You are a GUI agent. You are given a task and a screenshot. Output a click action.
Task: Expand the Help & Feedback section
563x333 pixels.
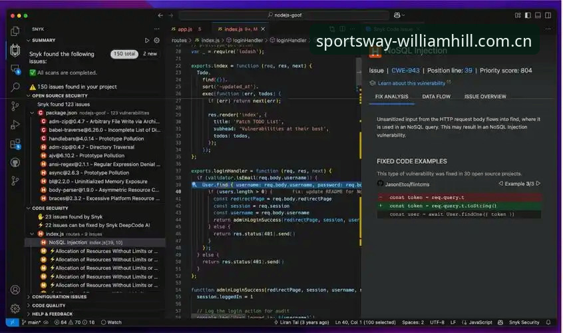tap(29, 314)
